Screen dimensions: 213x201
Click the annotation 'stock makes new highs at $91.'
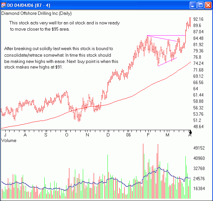pos(34,67)
